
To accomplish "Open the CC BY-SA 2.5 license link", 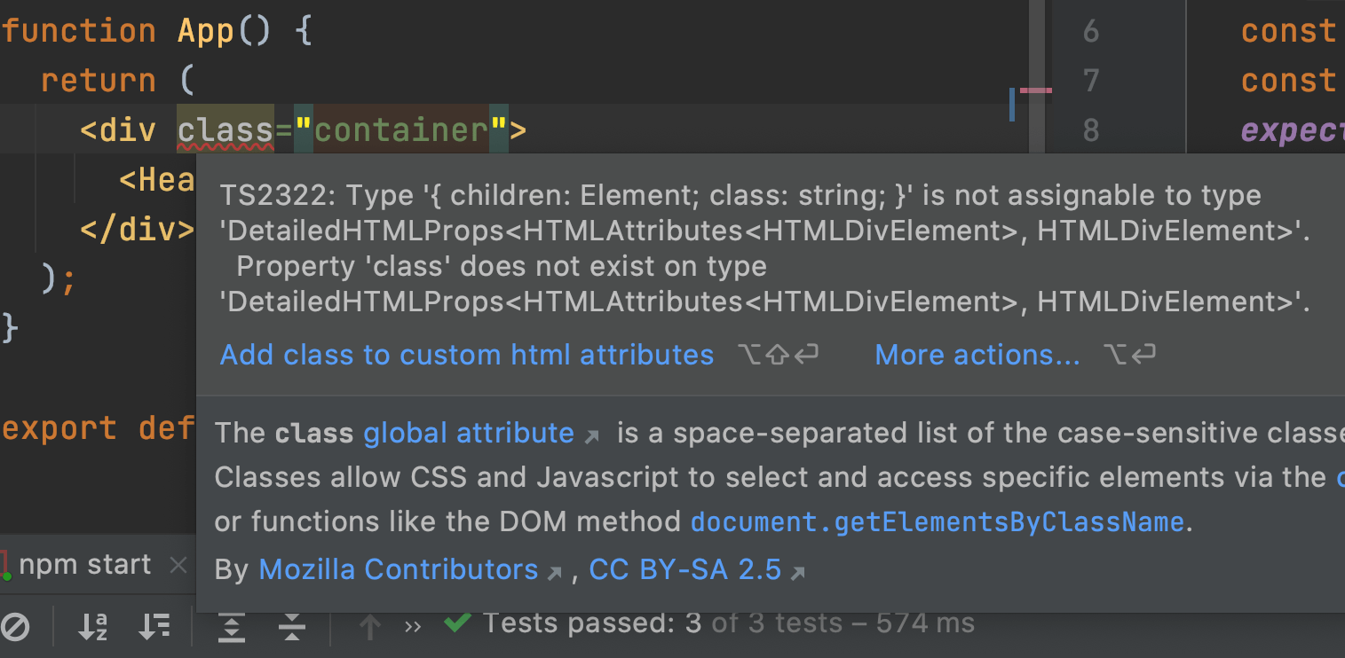I will pyautogui.click(x=685, y=569).
